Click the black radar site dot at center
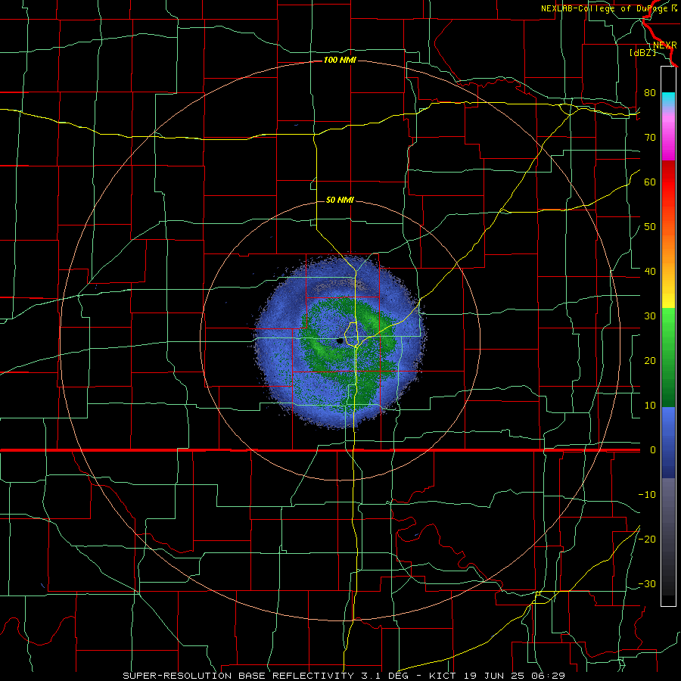The image size is (681, 681). (x=340, y=341)
